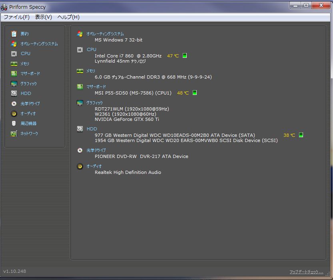Image resolution: width=333 pixels, height=280 pixels.
Task: Select HDD label in the sidebar
Action: coord(26,93)
